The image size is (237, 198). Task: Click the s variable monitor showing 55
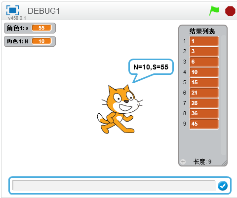coord(30,28)
